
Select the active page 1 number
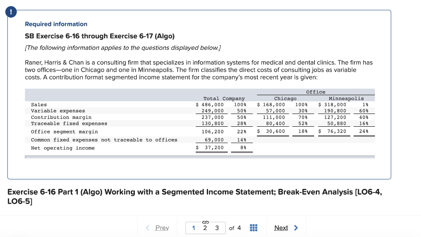[x=193, y=228]
